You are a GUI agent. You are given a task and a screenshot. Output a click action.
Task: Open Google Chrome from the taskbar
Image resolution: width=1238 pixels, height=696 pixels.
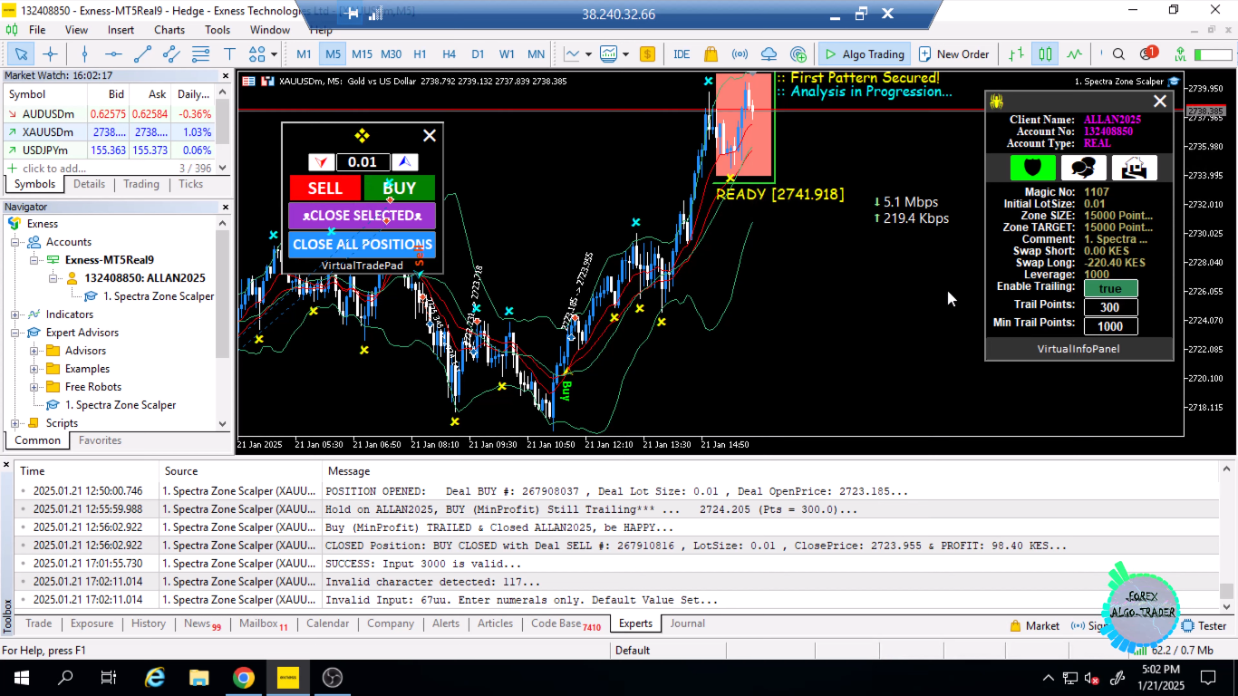pos(243,678)
